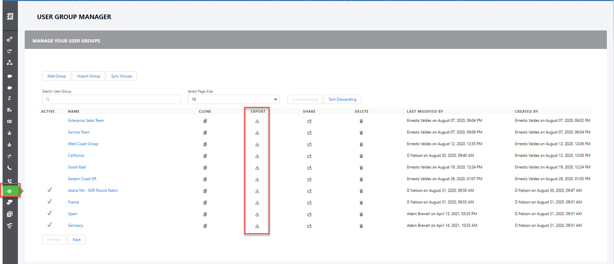Toggle active checkmark for Spain
614x264 pixels.
click(x=49, y=213)
